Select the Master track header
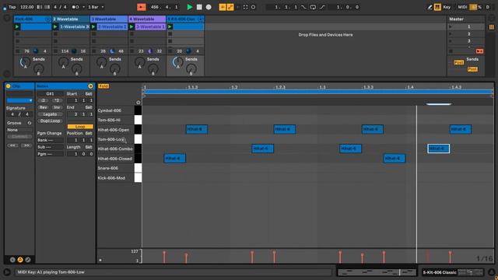The height and width of the screenshot is (280, 498). pyautogui.click(x=466, y=19)
